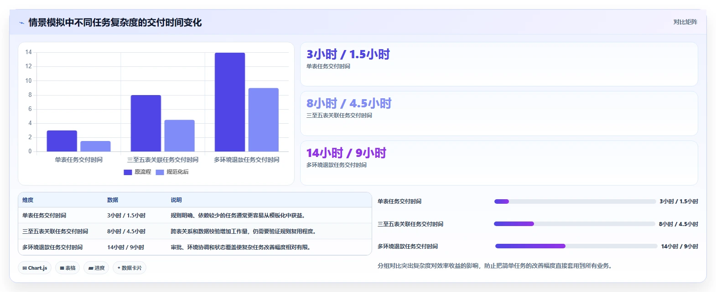Click table cell 三至五表关联任务交付时间
This screenshot has height=292, width=716.
click(x=55, y=232)
